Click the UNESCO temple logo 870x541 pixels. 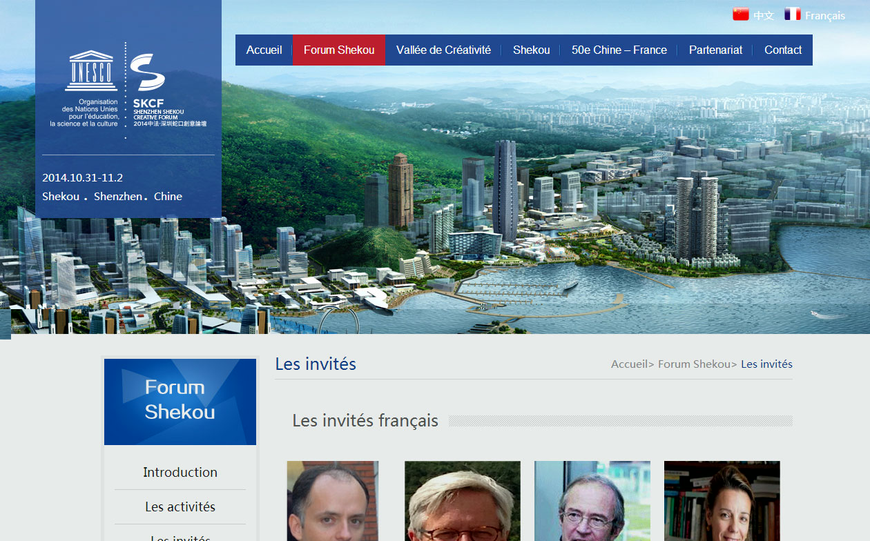[x=91, y=70]
